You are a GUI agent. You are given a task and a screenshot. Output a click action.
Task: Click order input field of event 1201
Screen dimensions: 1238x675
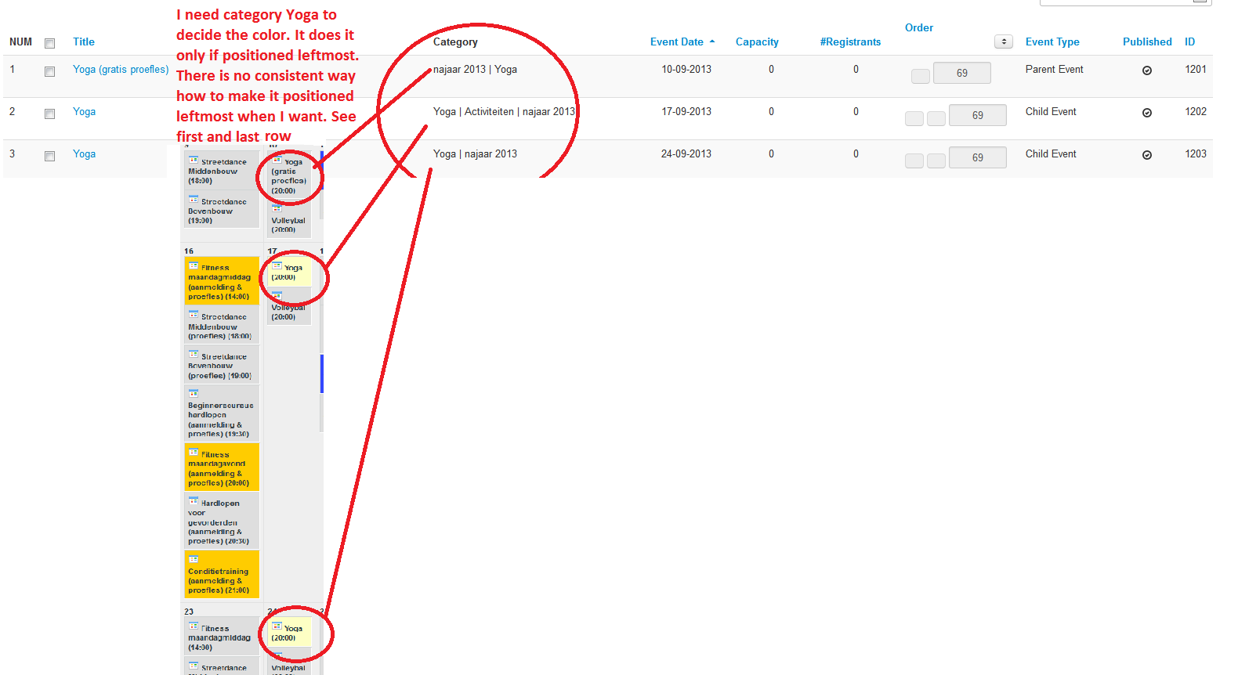point(961,73)
